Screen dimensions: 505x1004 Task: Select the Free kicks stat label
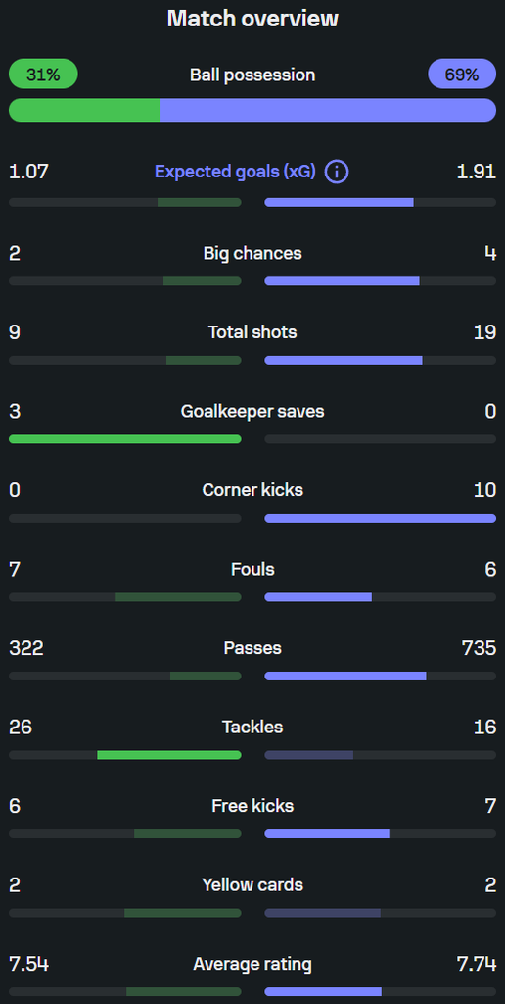click(x=252, y=806)
